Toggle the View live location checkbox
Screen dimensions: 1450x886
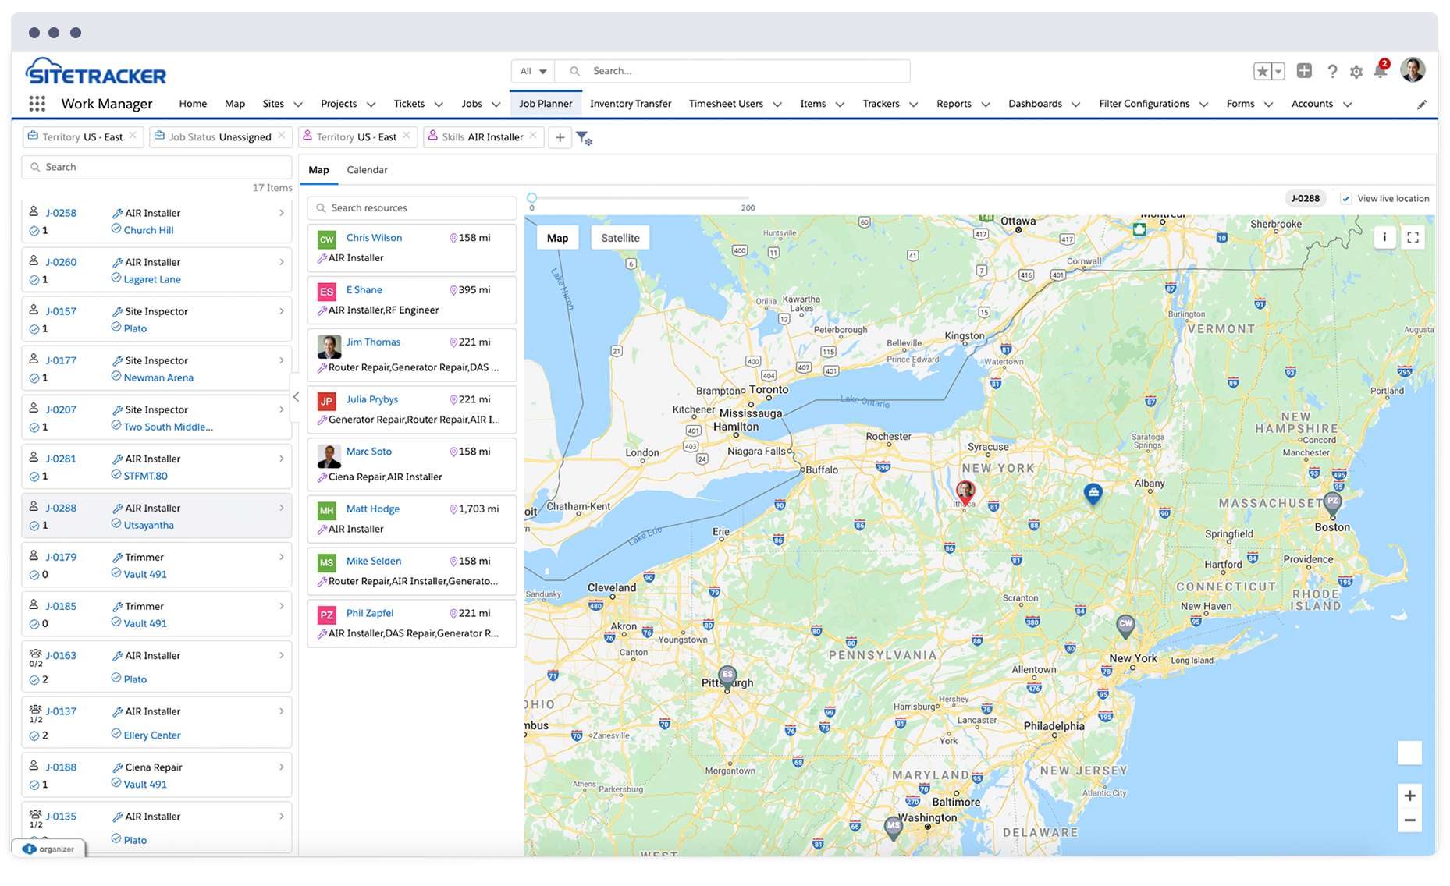1346,199
